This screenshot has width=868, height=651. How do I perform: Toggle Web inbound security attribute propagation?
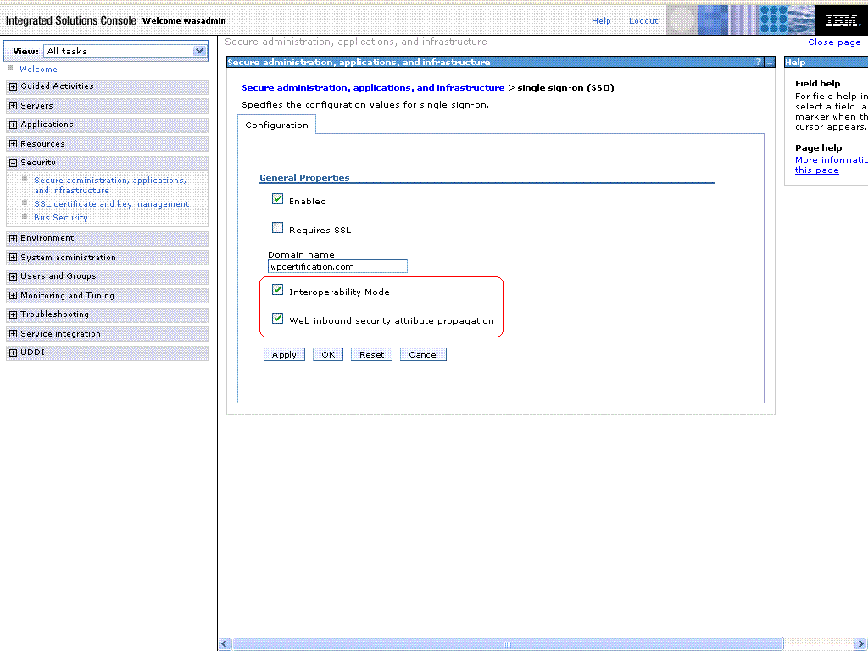click(277, 319)
